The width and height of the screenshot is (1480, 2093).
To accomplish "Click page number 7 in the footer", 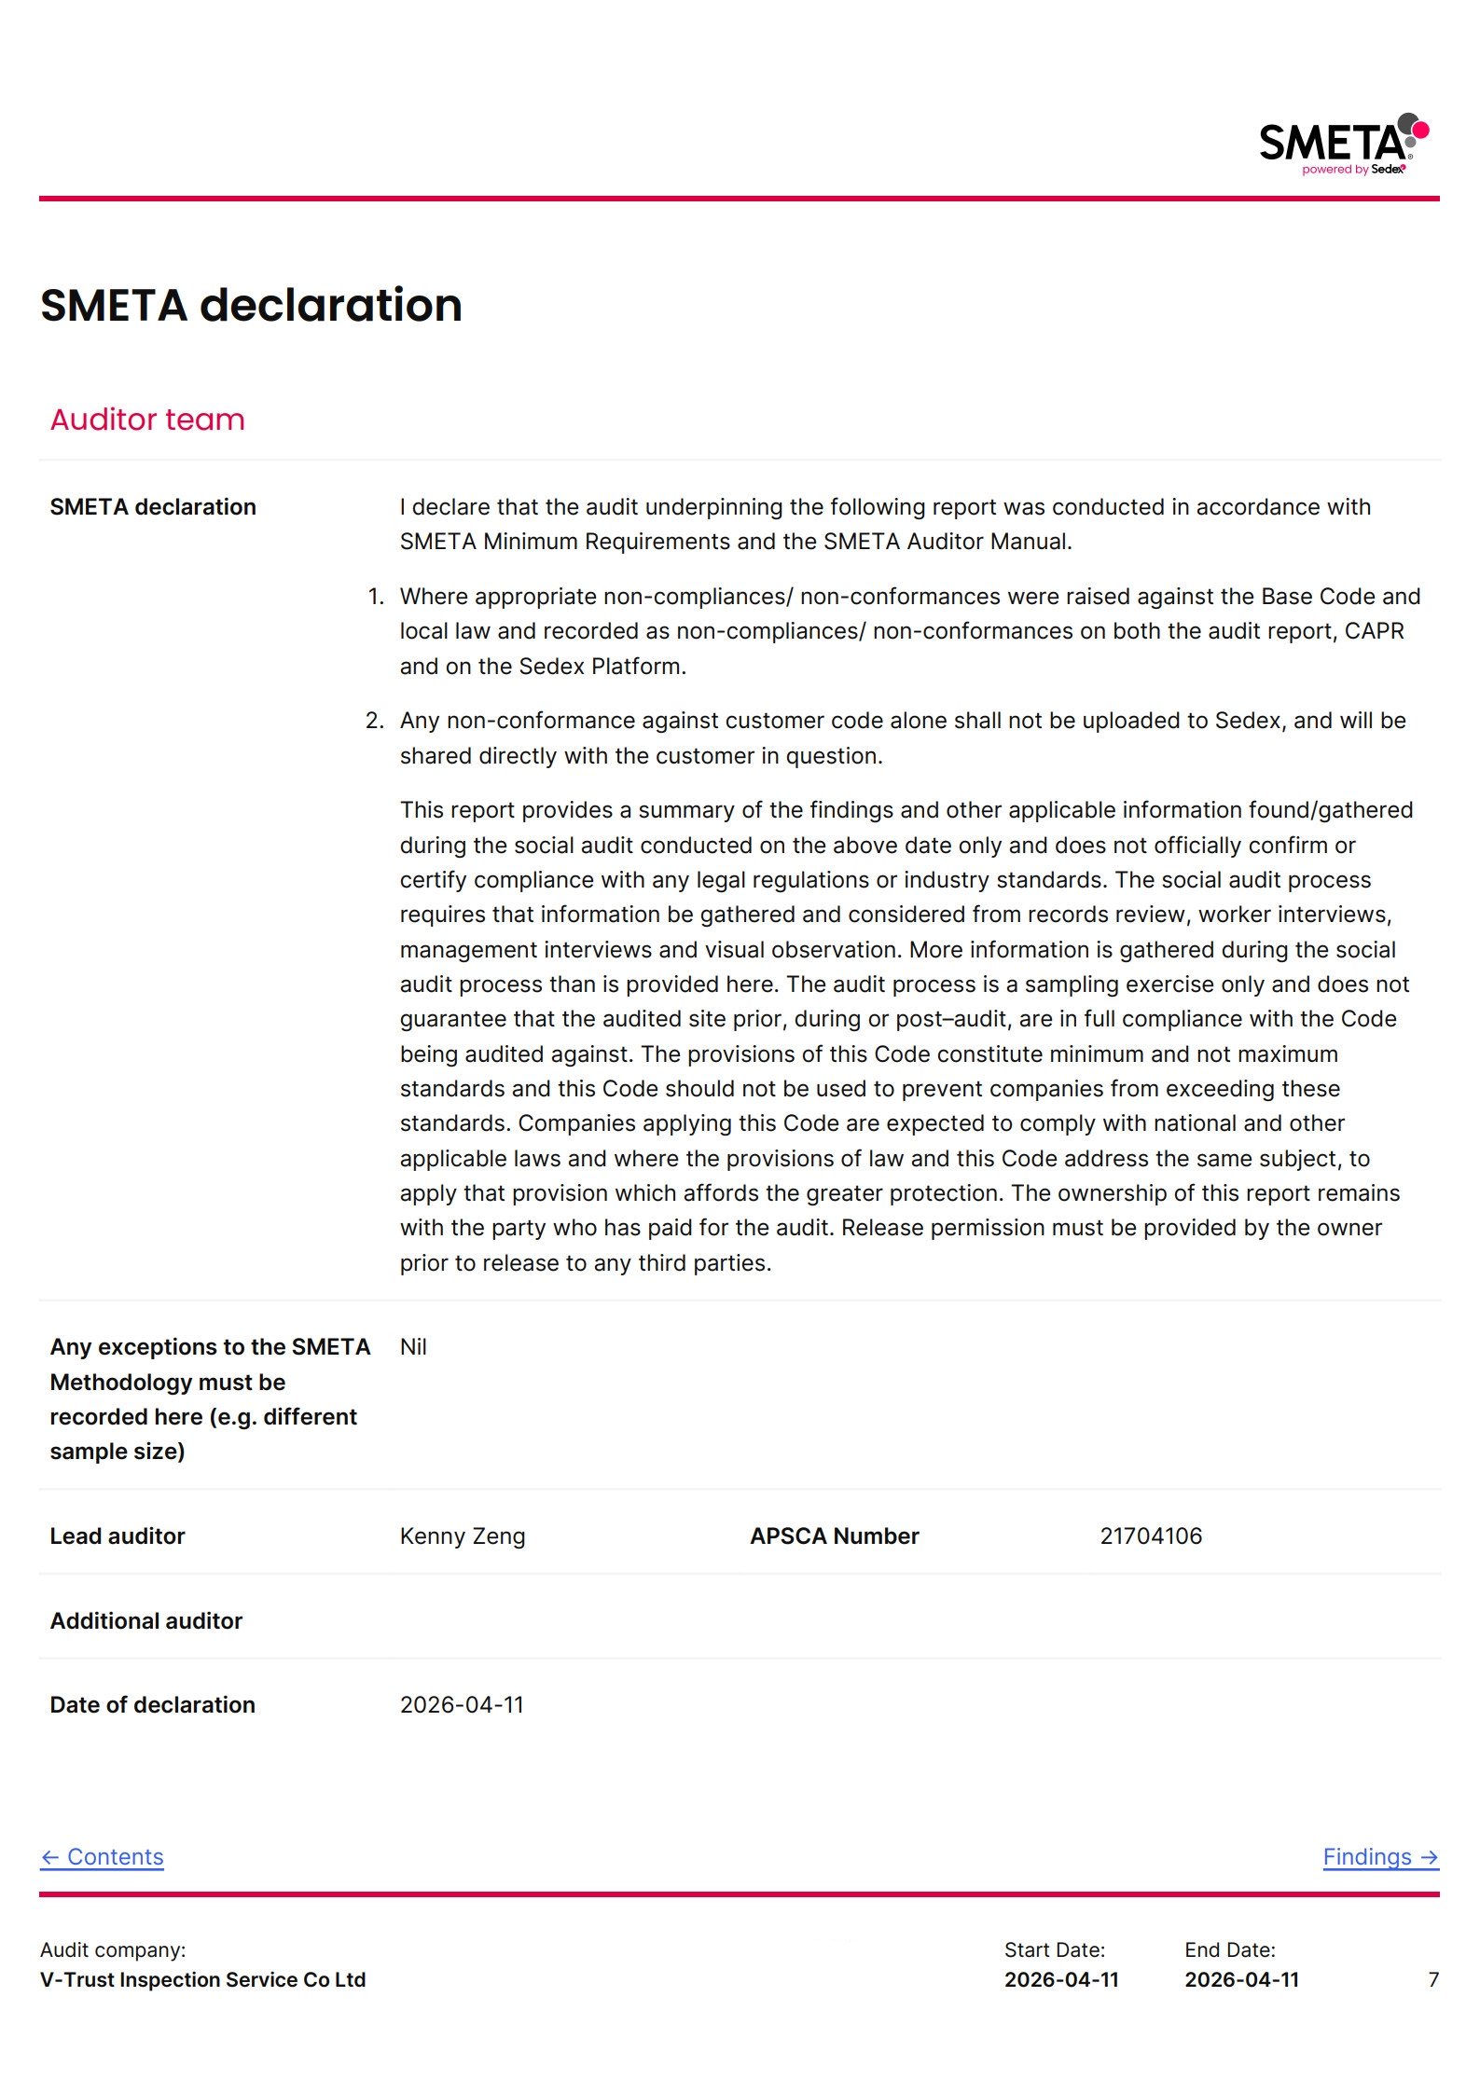I will tap(1432, 1979).
